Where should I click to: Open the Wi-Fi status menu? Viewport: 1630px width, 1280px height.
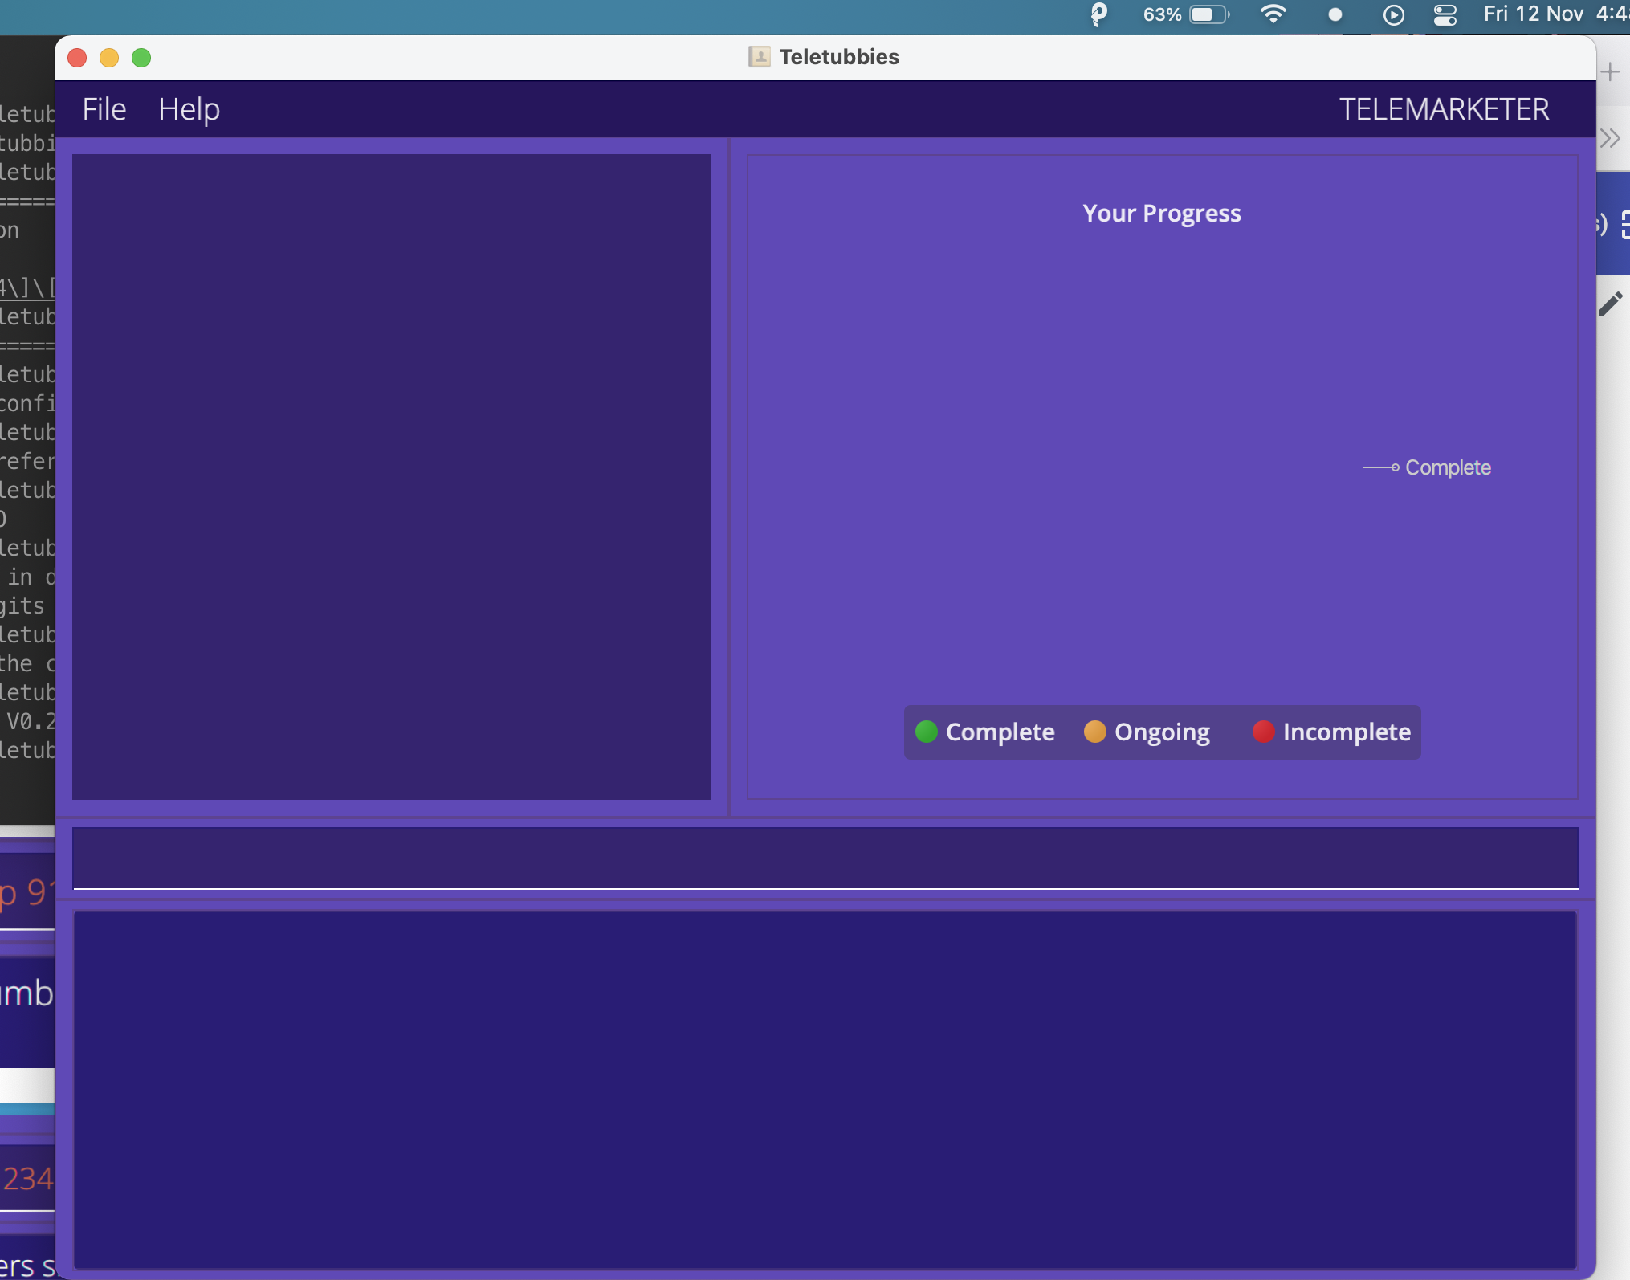click(1273, 14)
